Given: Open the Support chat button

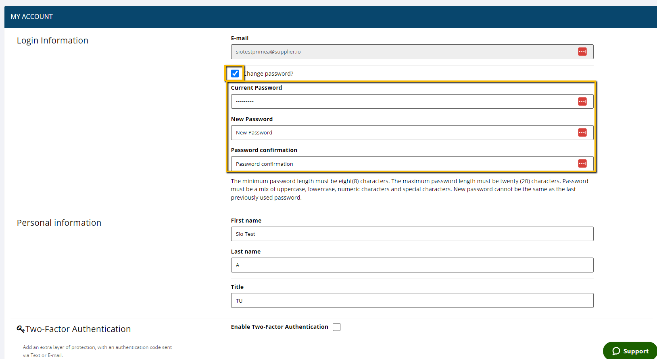Looking at the screenshot, I should click(x=630, y=351).
